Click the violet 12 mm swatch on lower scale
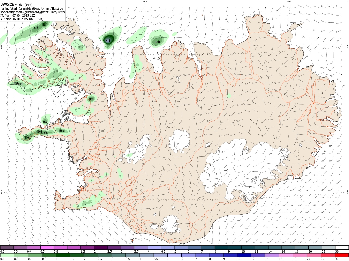 pyautogui.click(x=258, y=255)
